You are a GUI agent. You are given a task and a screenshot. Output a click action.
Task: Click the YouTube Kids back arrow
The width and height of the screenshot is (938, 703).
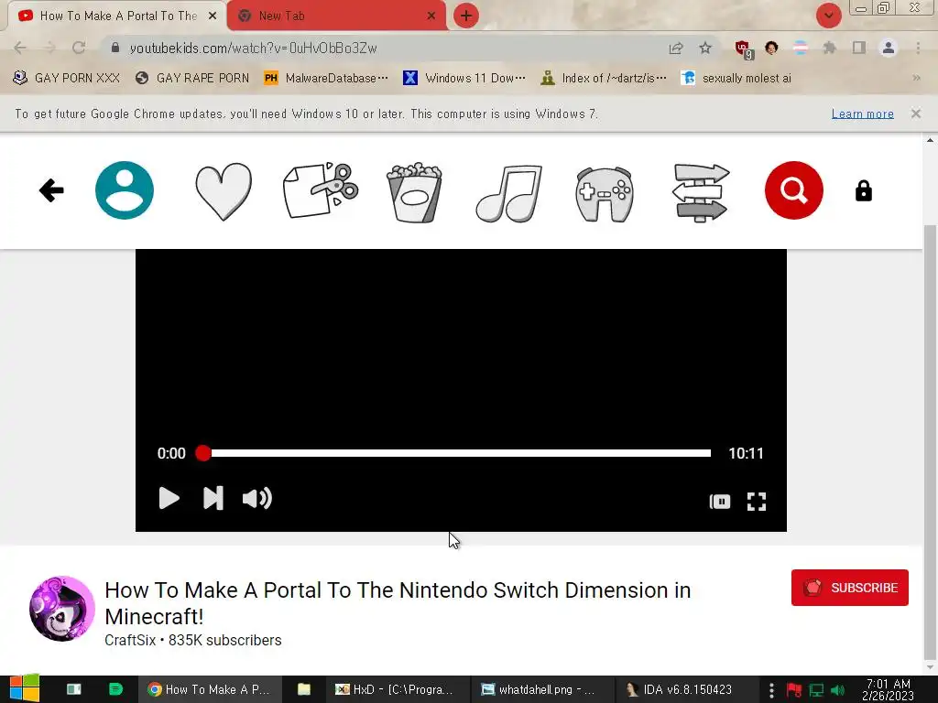click(x=51, y=190)
